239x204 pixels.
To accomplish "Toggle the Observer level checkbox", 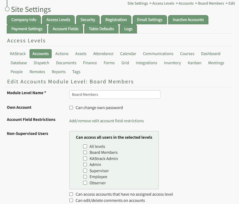I will (x=85, y=183).
